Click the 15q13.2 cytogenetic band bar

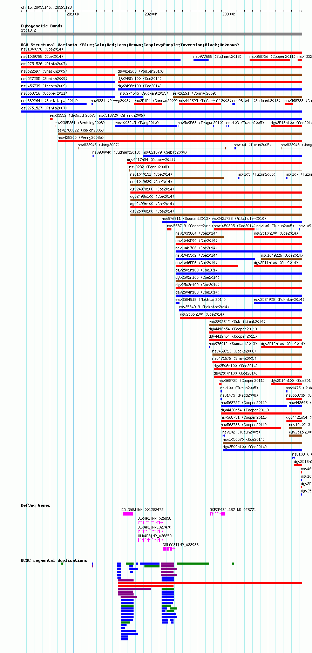162,34
